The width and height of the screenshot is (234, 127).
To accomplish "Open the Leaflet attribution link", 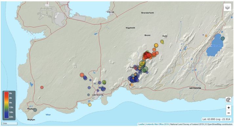I will point(141,124).
